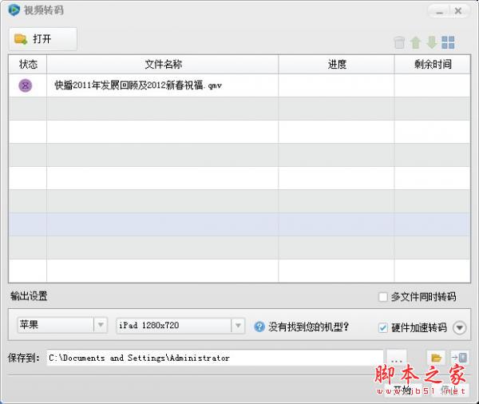Open output folder with yellow folder icon
Viewport: 479px width, 404px height.
(x=436, y=358)
